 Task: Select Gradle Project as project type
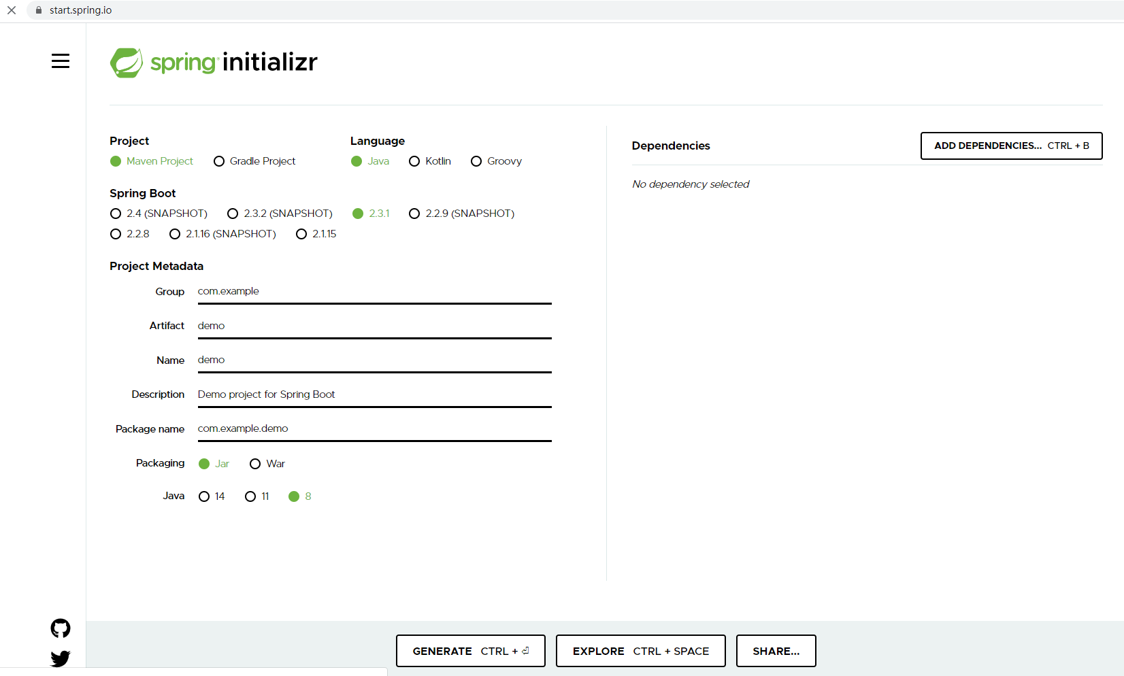point(219,161)
